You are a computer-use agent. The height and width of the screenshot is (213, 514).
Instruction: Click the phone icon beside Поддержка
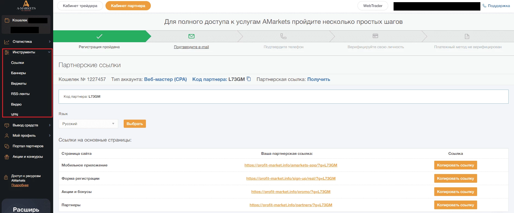pyautogui.click(x=484, y=6)
